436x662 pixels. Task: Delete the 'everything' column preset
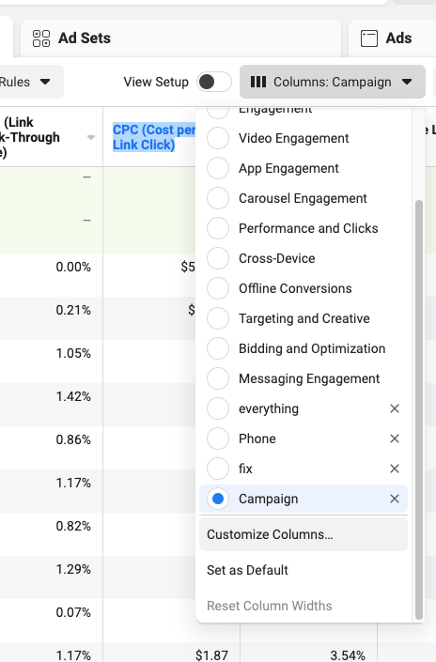pos(394,408)
